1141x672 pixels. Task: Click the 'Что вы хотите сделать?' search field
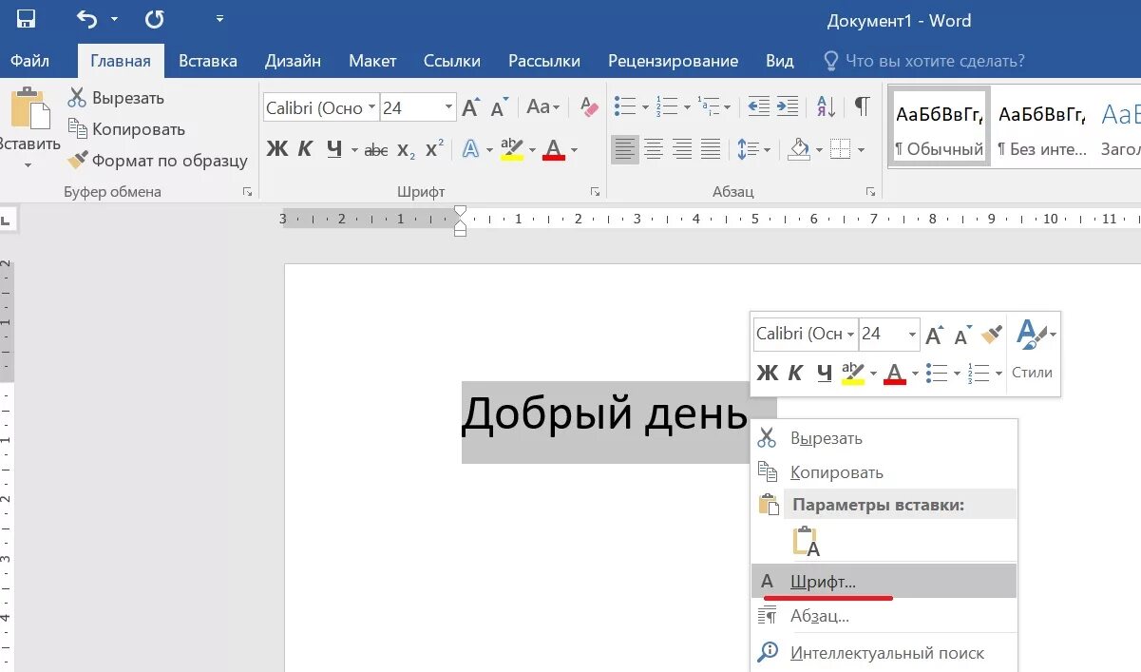[x=923, y=61]
